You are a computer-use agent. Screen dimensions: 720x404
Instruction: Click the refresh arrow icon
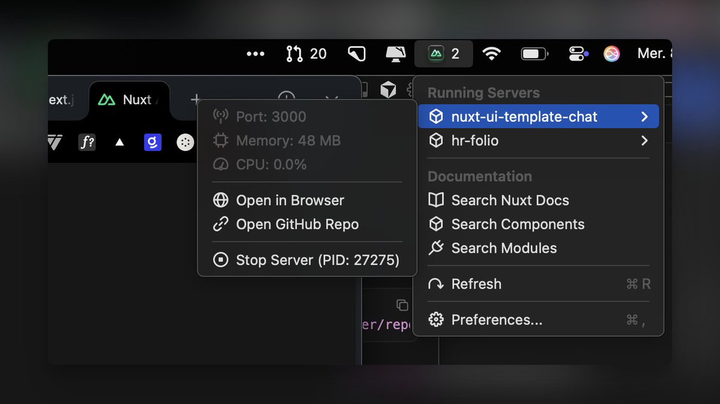click(x=436, y=284)
